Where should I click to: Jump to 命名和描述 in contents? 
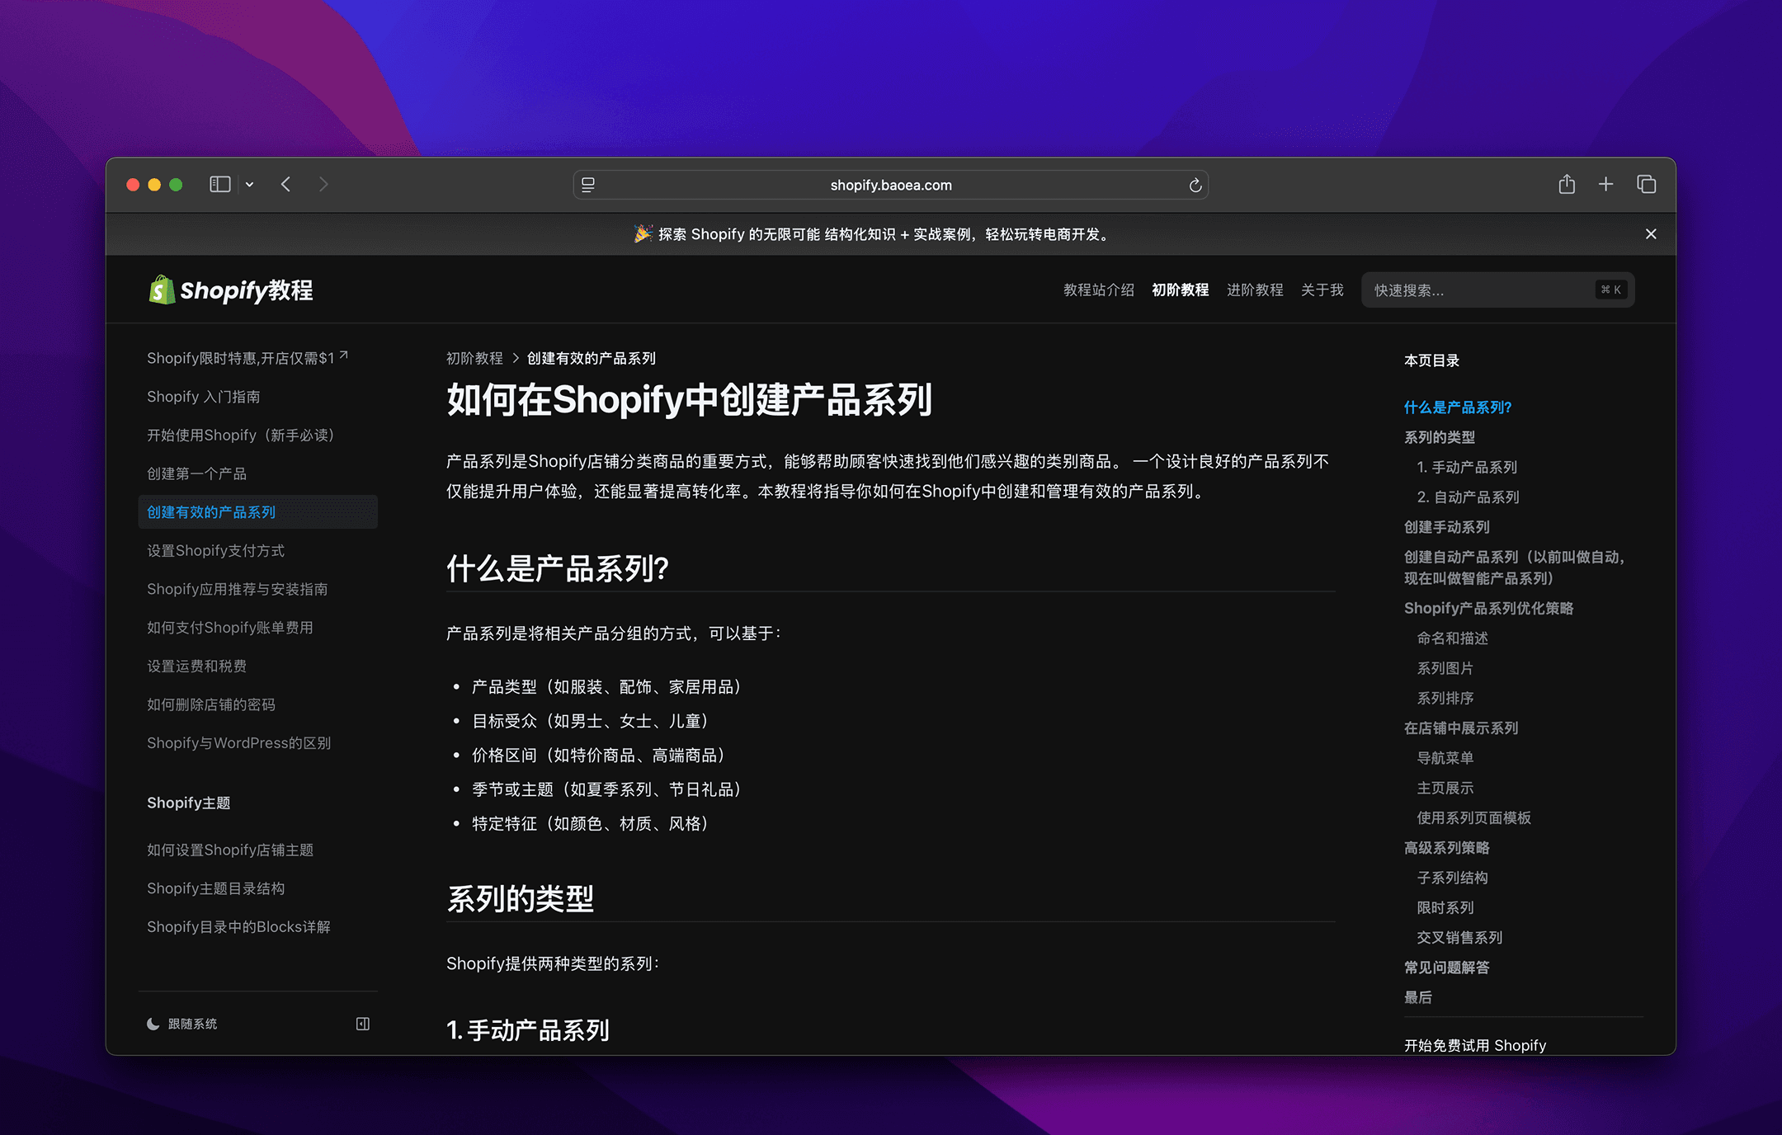pos(1452,638)
